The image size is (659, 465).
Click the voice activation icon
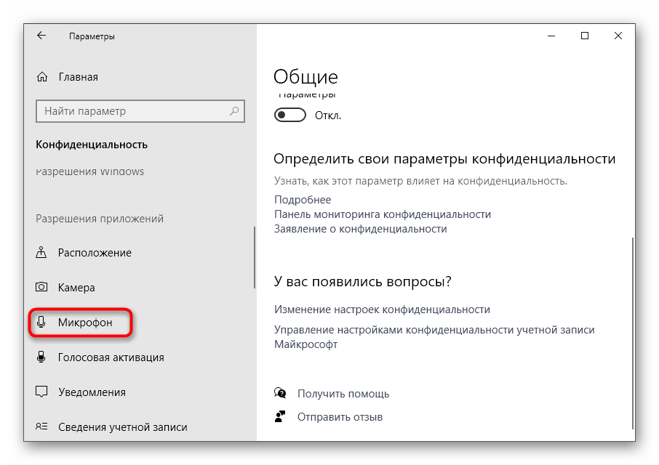(42, 357)
